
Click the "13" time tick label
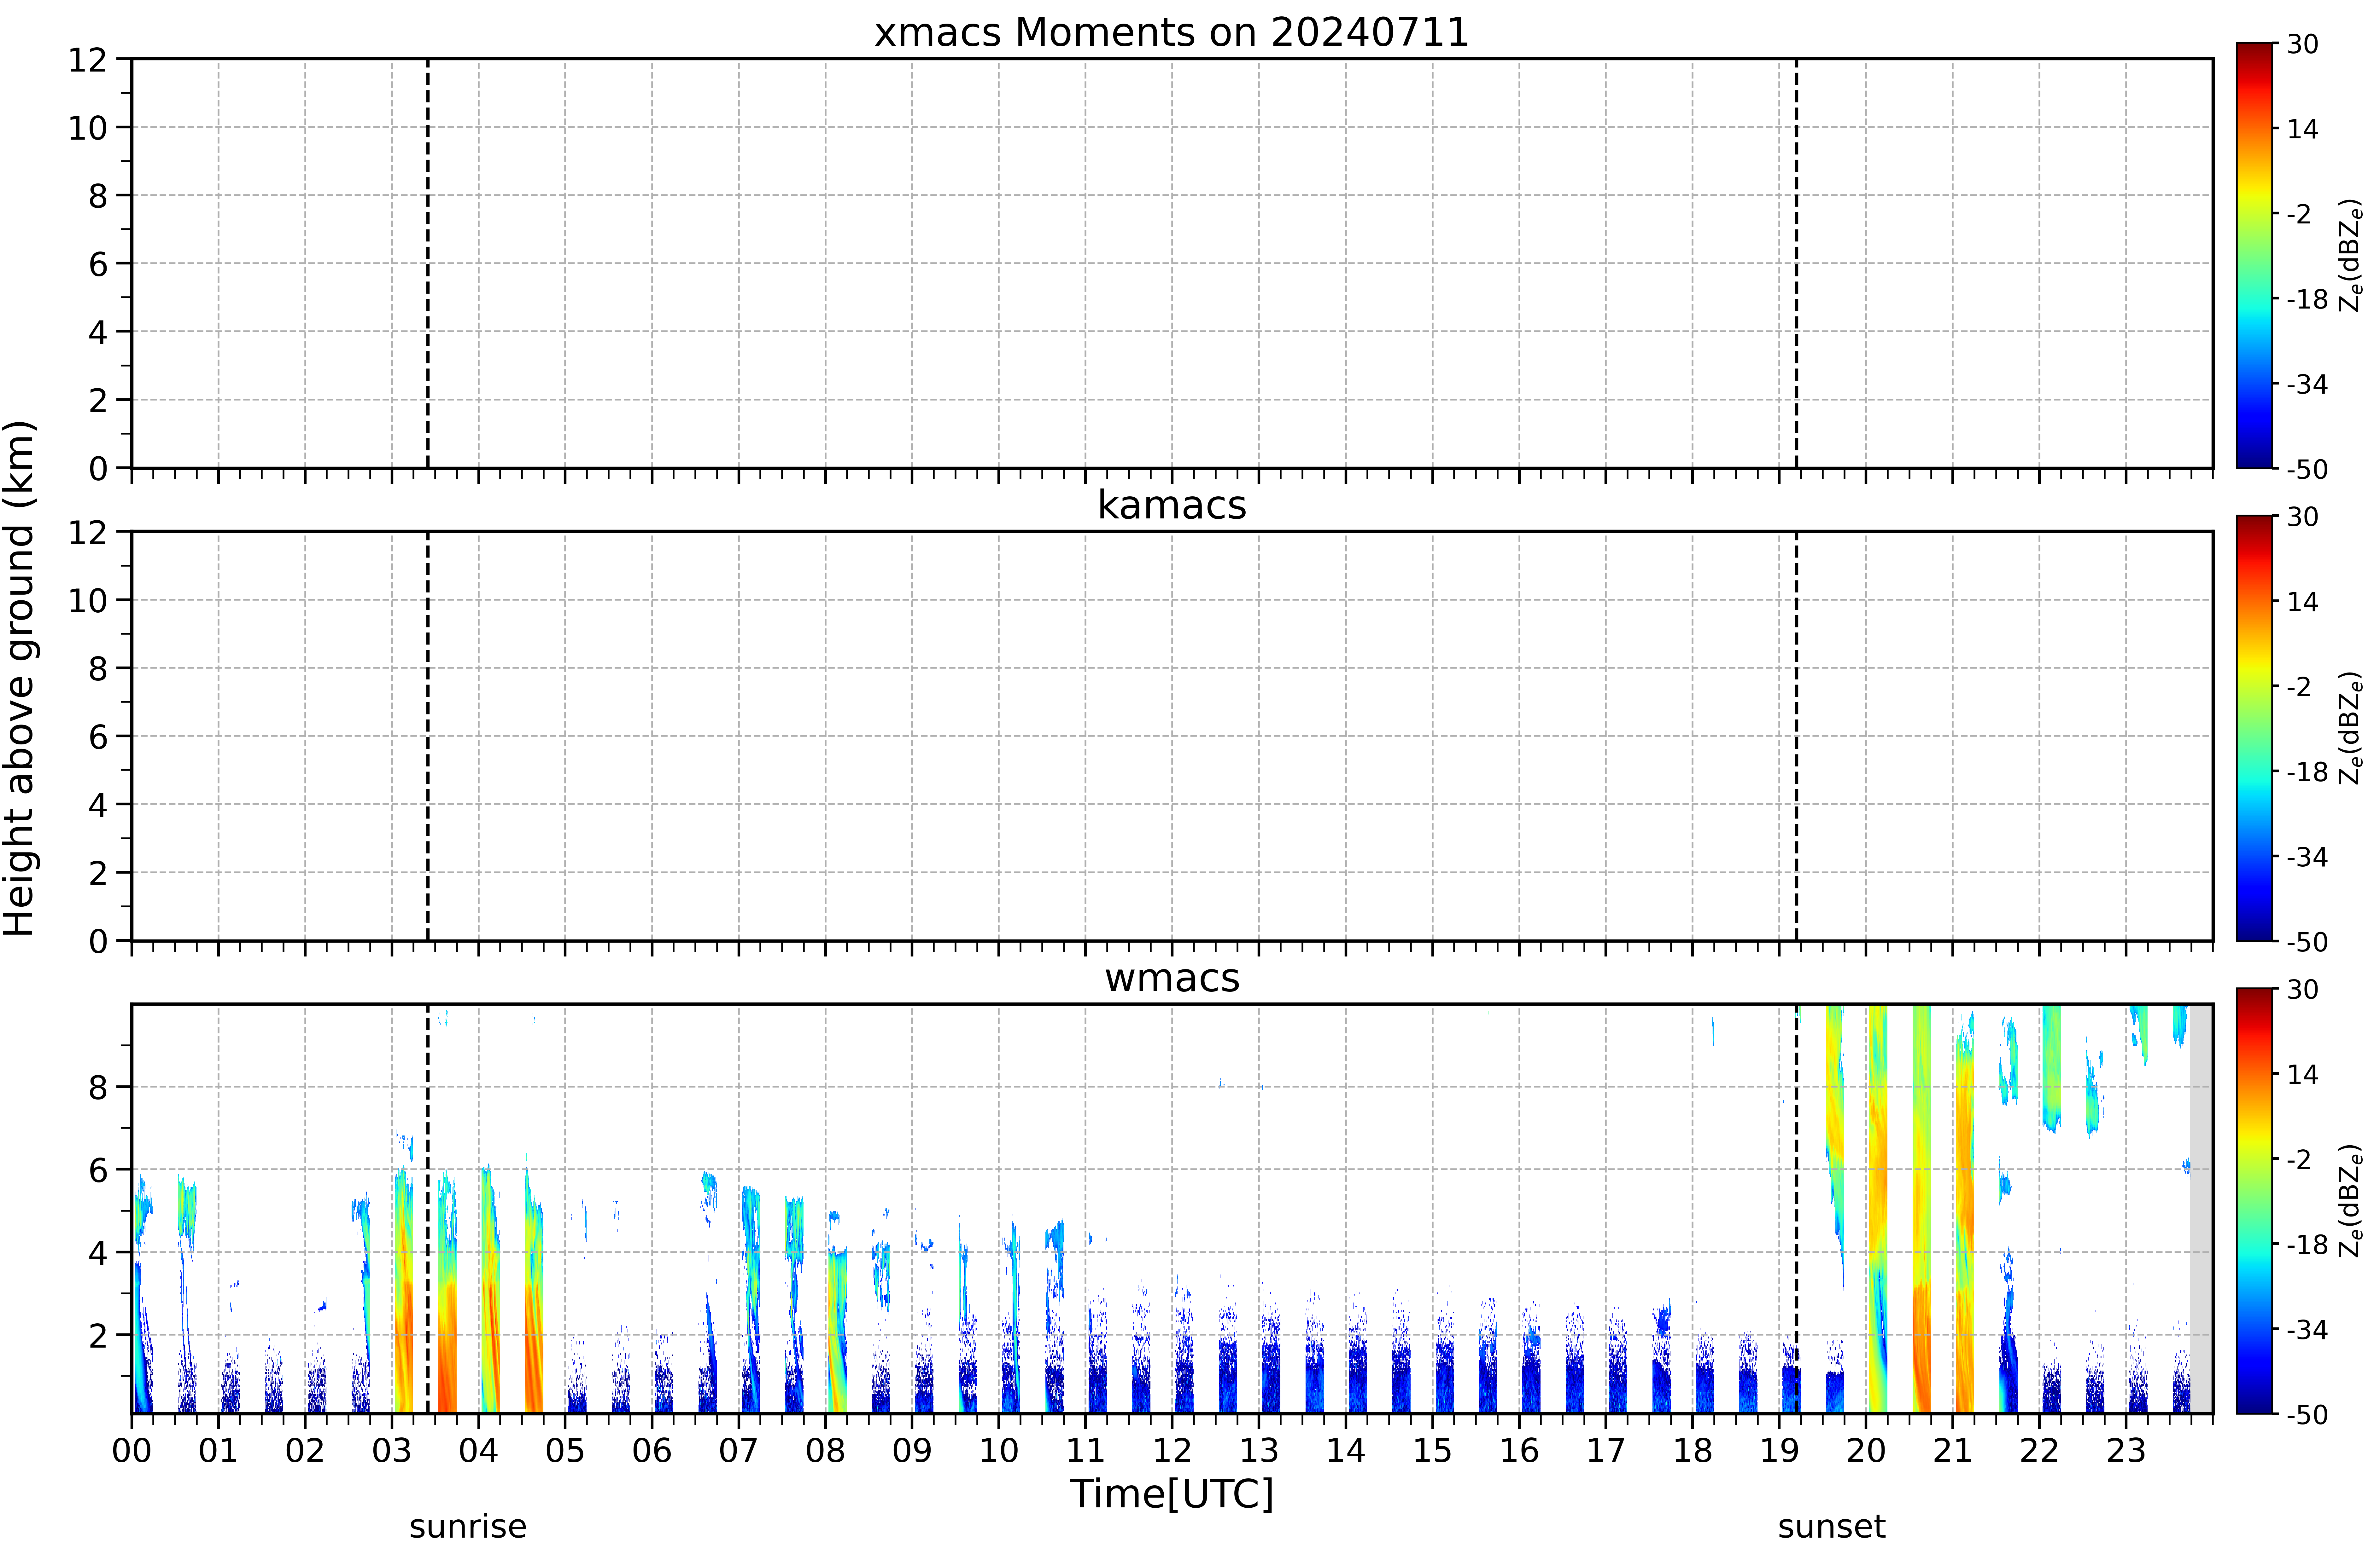(x=1259, y=1450)
